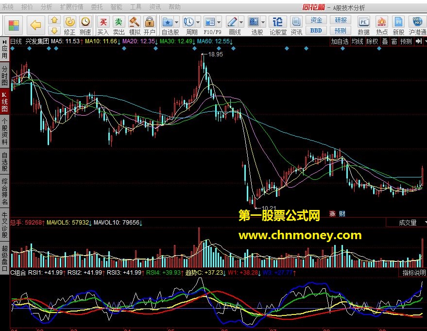Open the 帮助 menu

174,7
